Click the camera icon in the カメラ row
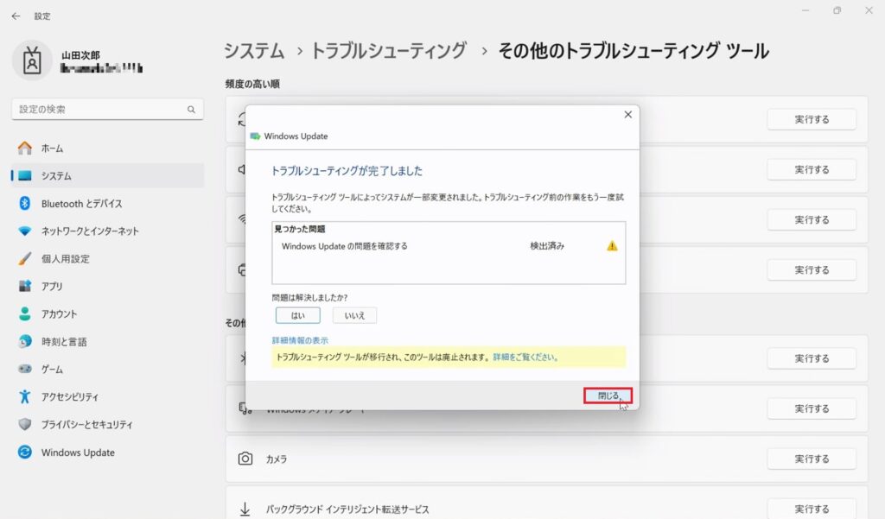The image size is (885, 519). [245, 459]
